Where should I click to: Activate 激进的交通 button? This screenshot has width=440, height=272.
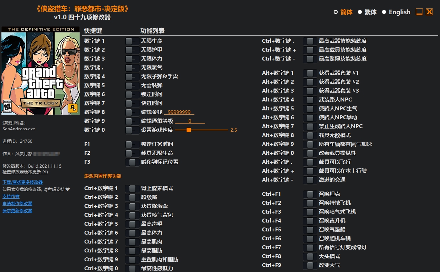pos(310,180)
